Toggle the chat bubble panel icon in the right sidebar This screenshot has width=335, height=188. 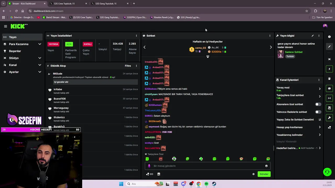click(x=330, y=89)
